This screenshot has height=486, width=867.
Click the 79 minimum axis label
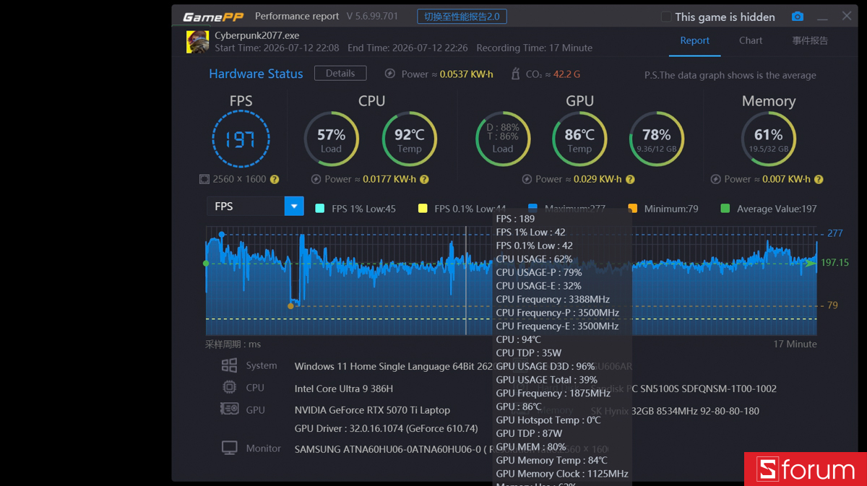tap(832, 305)
